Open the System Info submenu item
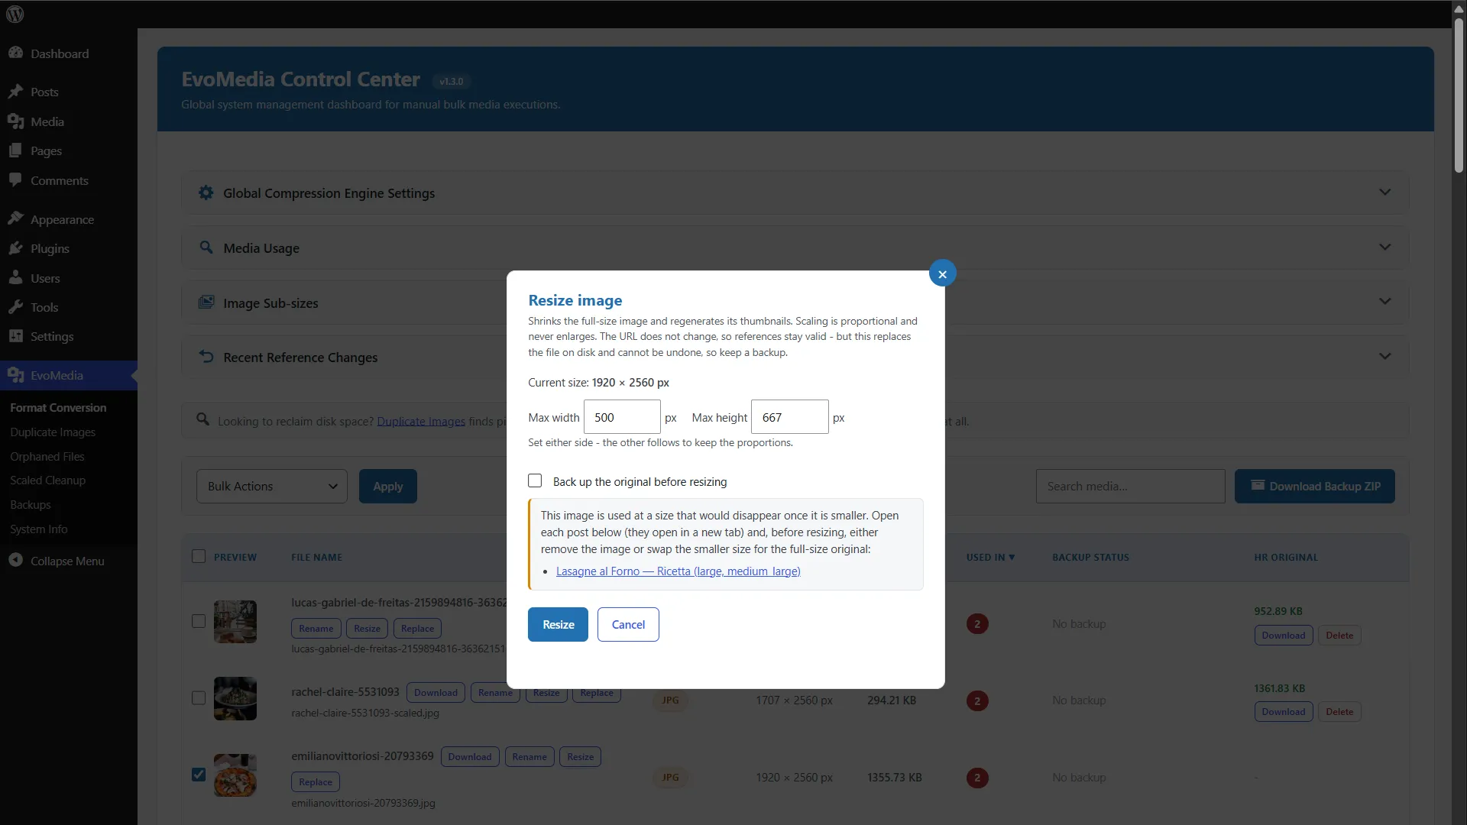 [x=39, y=529]
